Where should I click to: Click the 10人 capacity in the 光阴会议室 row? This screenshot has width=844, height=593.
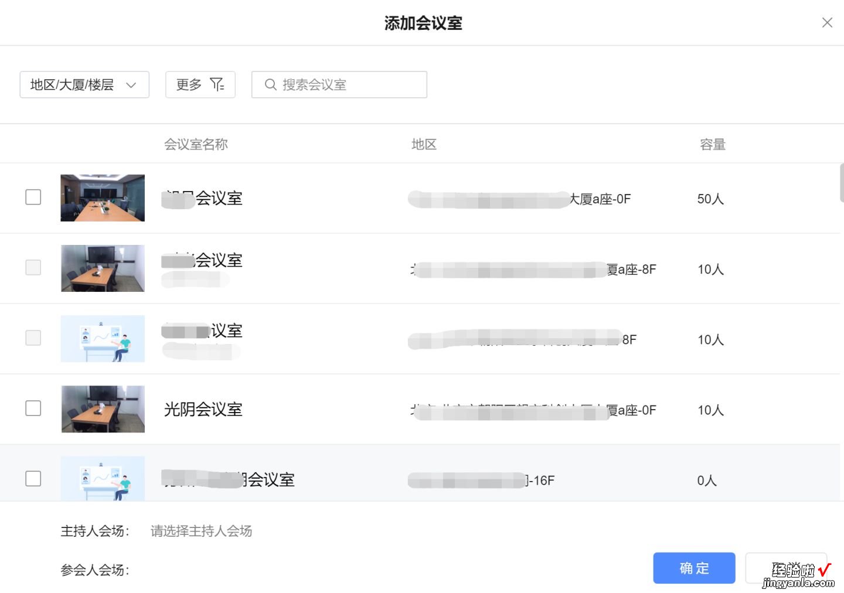(710, 410)
